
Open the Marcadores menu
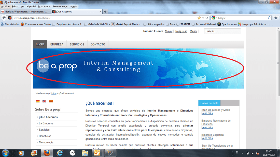pos(45,6)
